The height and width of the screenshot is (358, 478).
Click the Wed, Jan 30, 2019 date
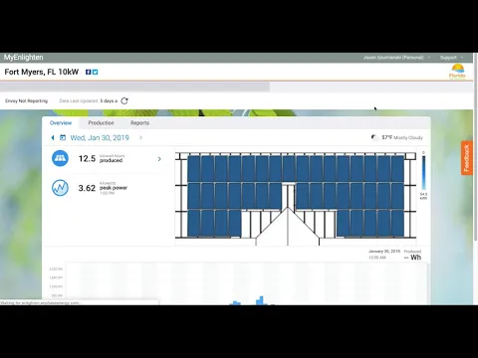pyautogui.click(x=100, y=137)
